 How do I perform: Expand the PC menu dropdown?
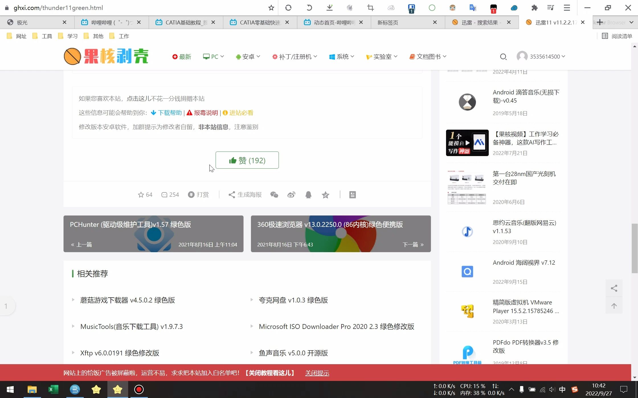213,57
